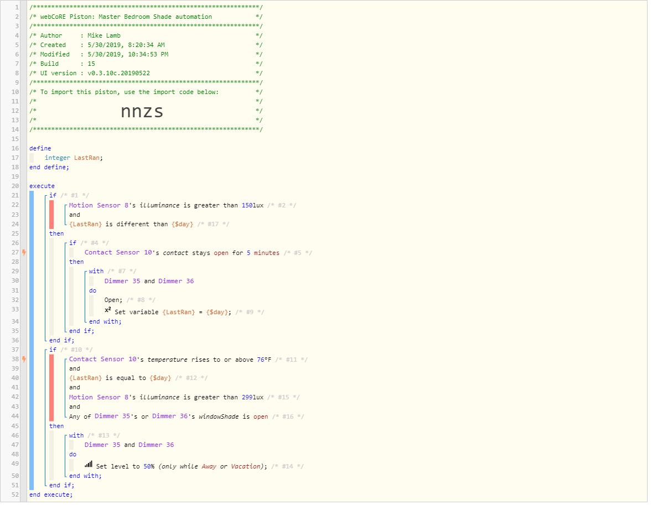Click the end if; on line 35
Viewport: 652px width, 505px height.
click(81, 331)
